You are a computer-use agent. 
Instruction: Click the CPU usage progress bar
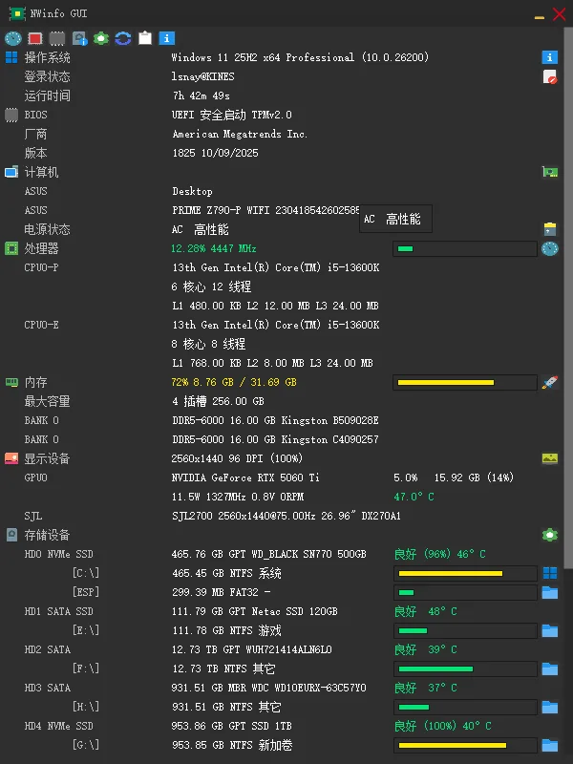click(x=465, y=248)
